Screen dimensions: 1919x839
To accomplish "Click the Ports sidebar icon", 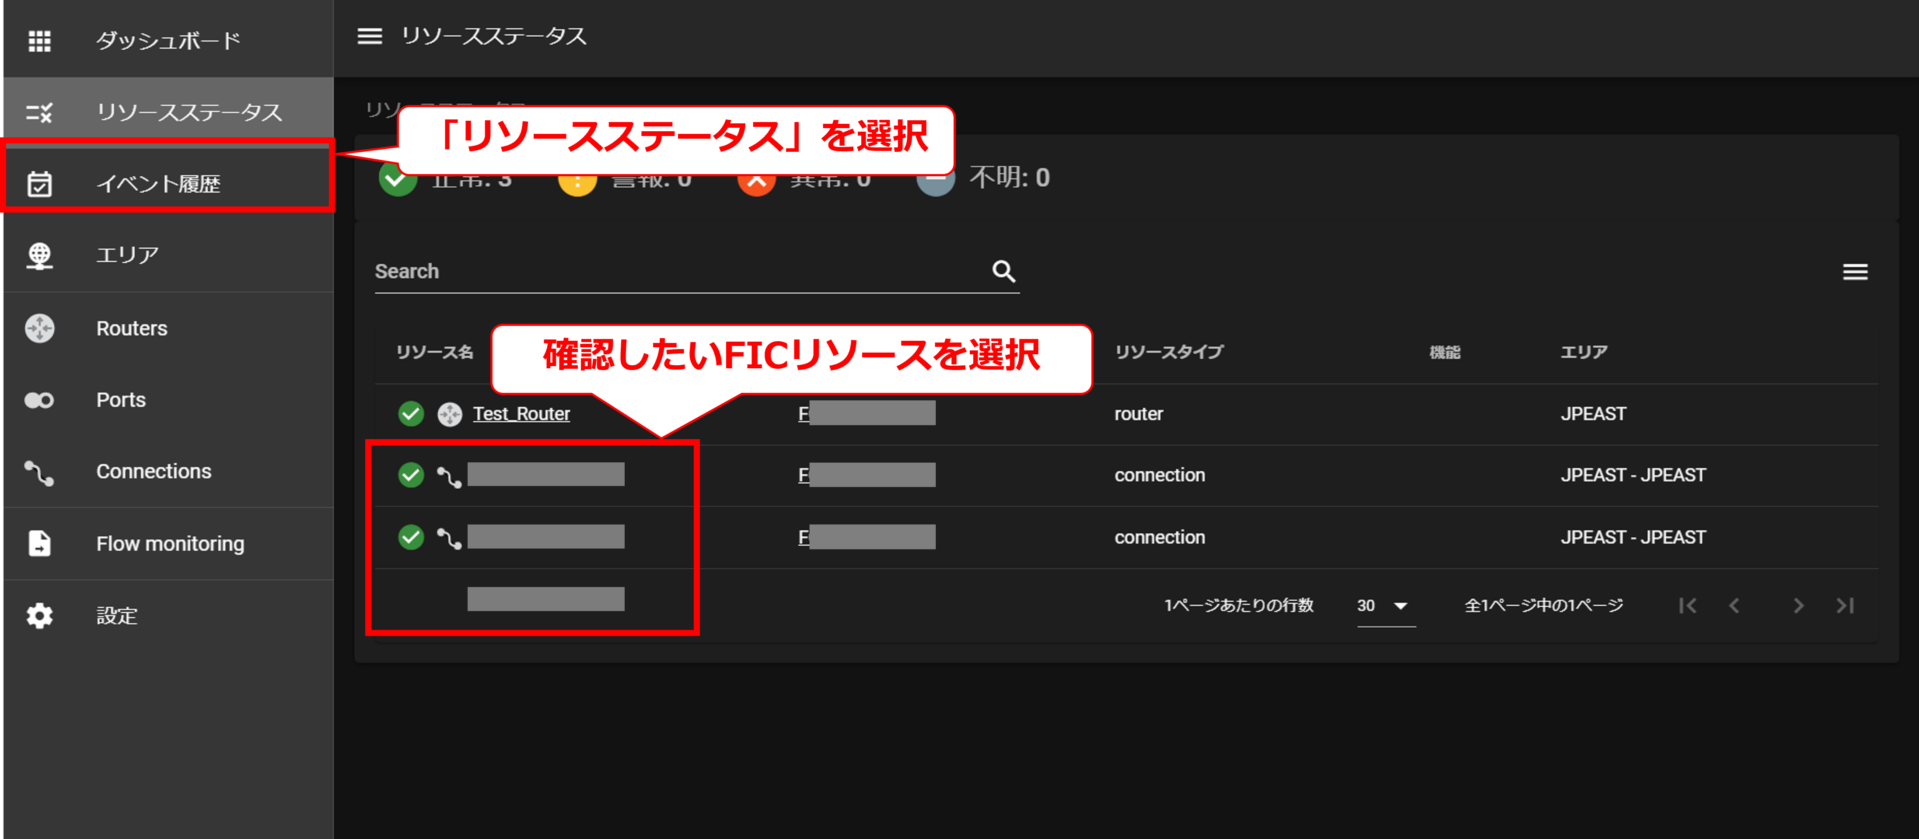I will [39, 400].
